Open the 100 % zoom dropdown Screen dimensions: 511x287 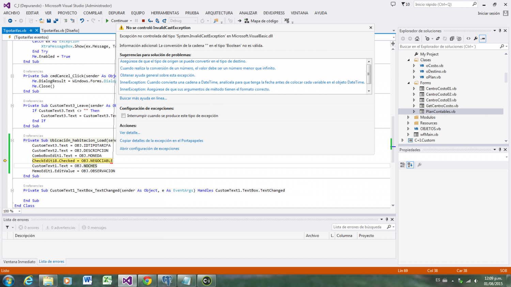(19, 211)
